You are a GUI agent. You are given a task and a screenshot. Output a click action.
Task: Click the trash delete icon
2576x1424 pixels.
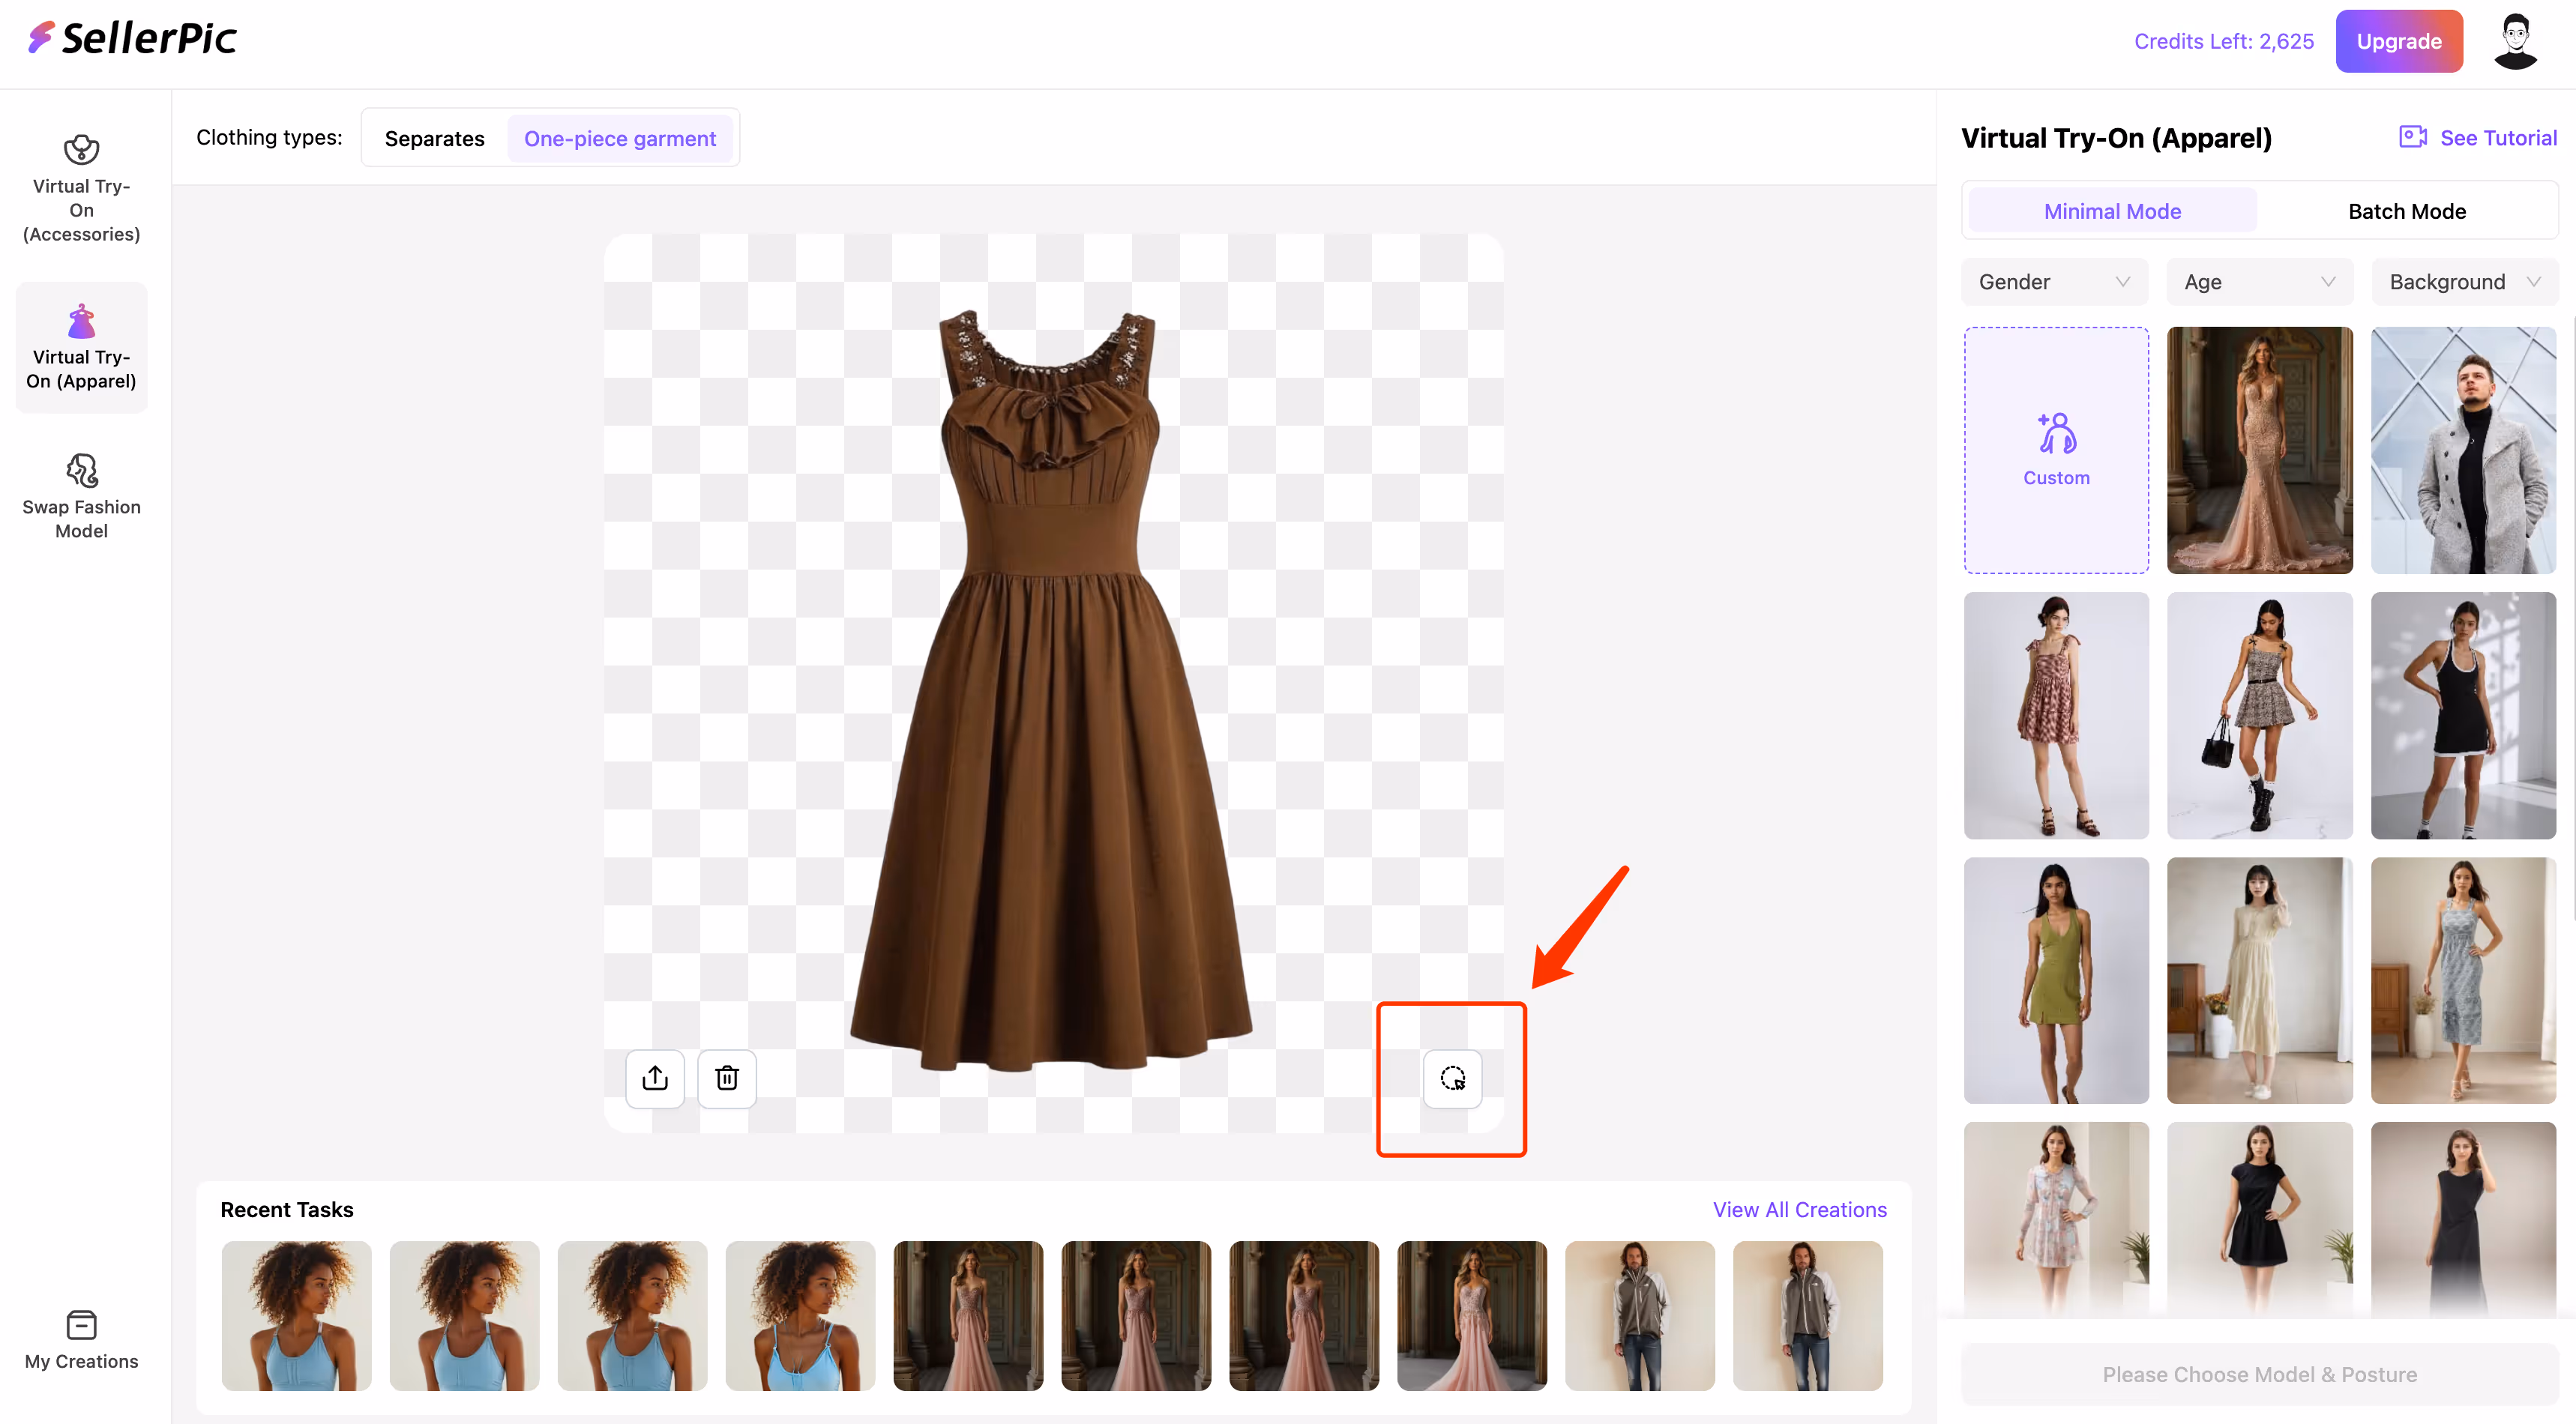(x=727, y=1078)
